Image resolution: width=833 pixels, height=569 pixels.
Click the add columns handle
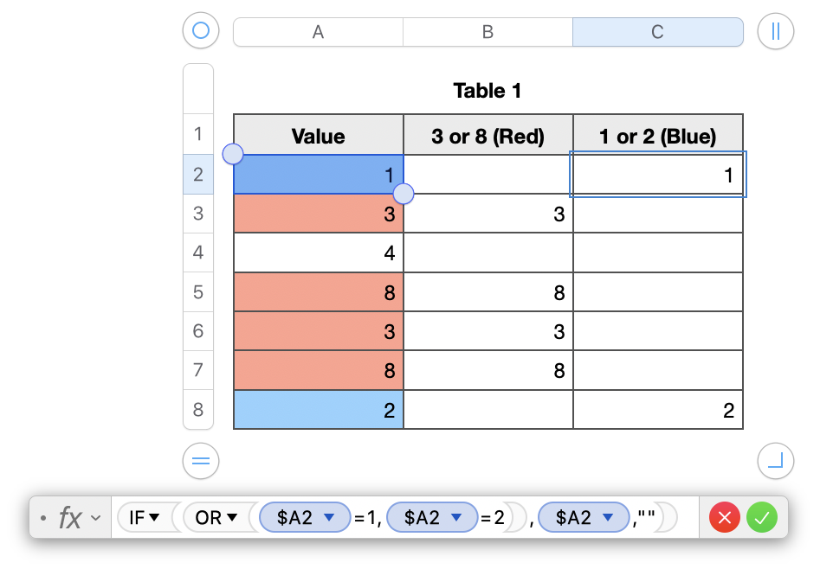click(x=775, y=32)
